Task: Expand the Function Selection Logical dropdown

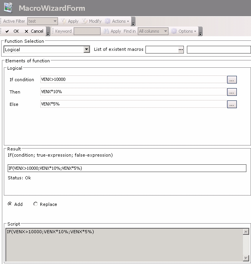Action: click(86, 49)
